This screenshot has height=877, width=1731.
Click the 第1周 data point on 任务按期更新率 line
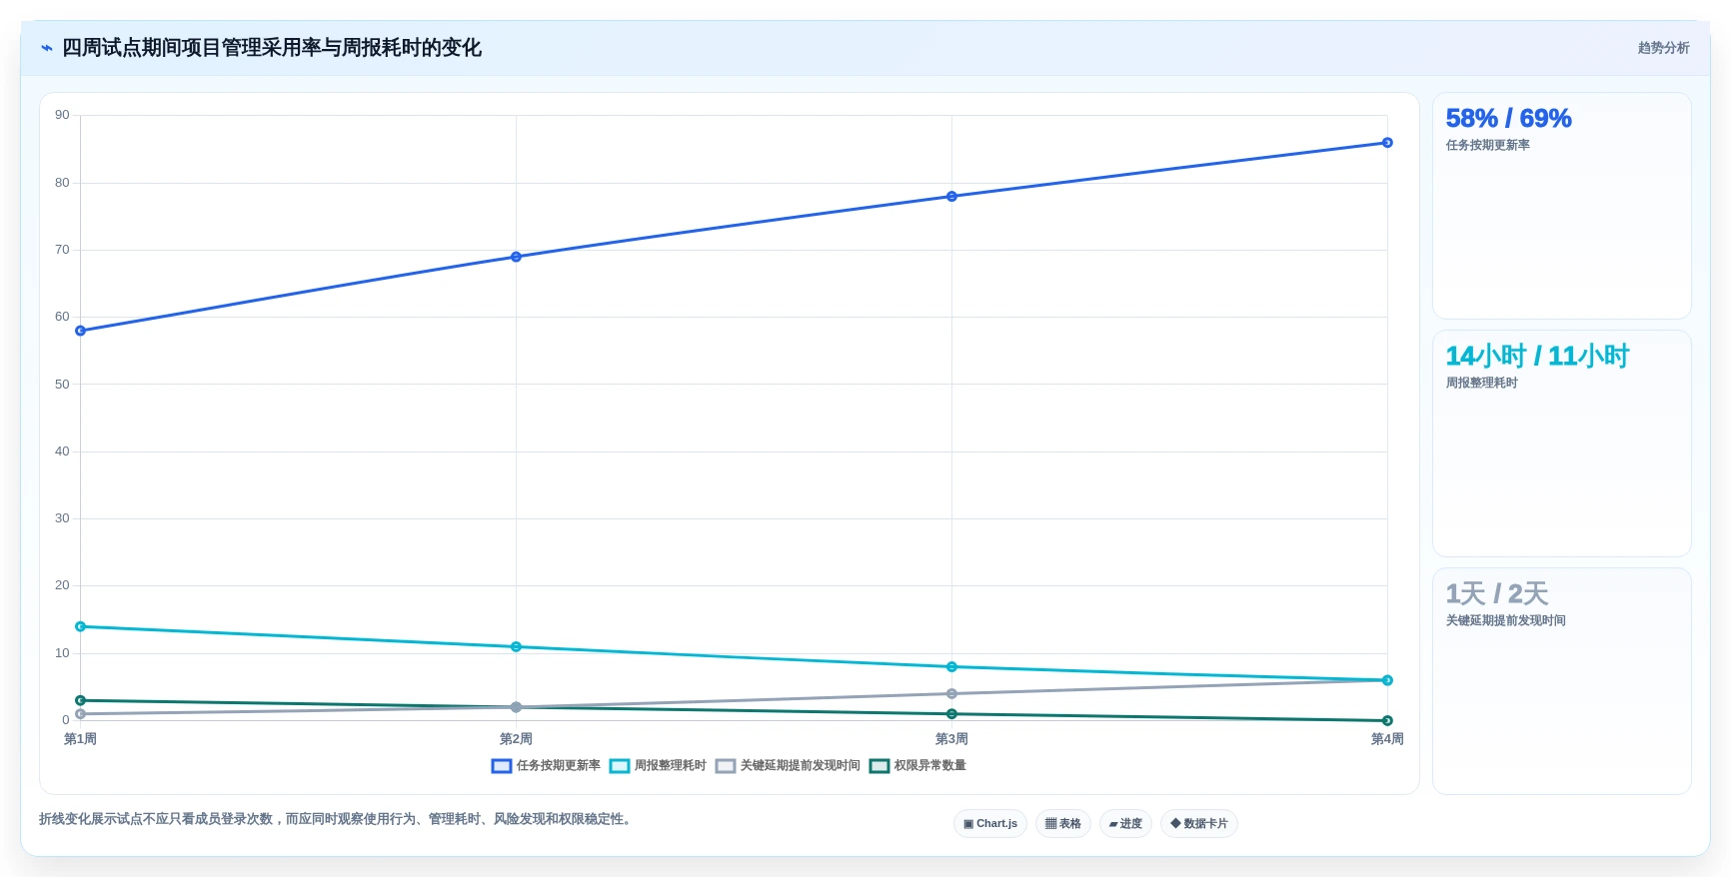(81, 331)
